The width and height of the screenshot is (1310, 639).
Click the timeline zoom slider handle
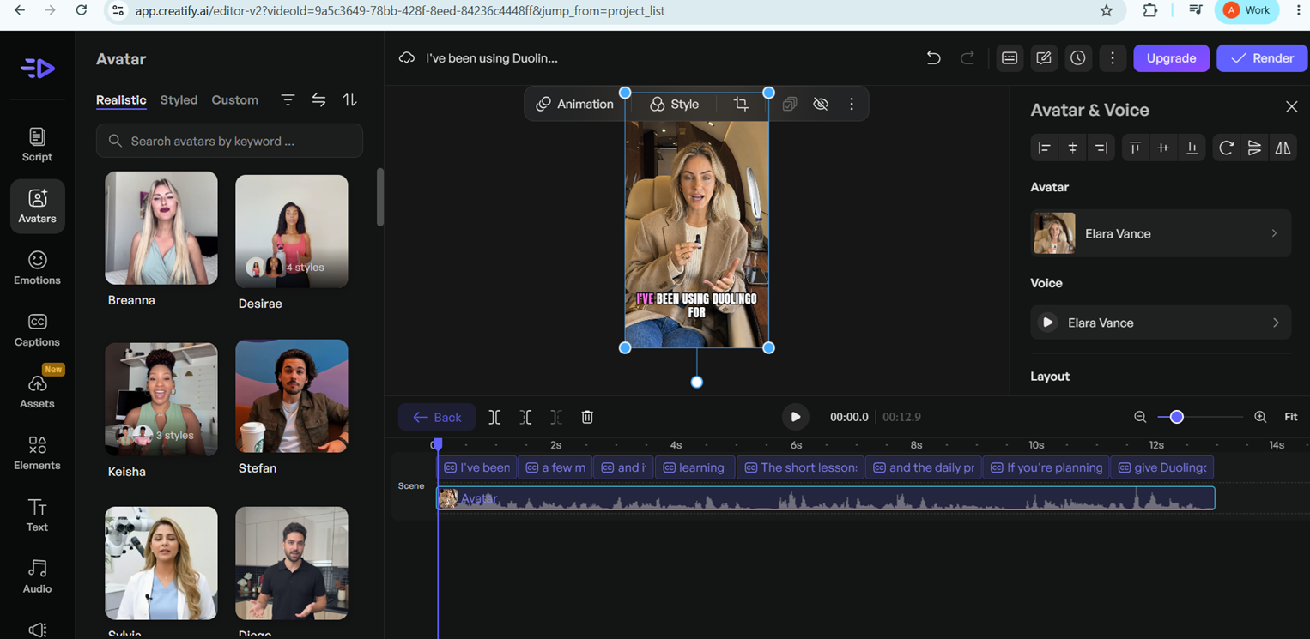click(x=1177, y=417)
